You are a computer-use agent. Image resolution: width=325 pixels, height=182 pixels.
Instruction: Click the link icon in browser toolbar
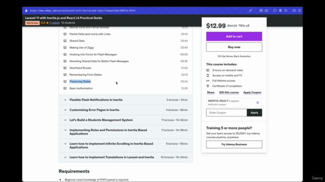[x=250, y=11]
